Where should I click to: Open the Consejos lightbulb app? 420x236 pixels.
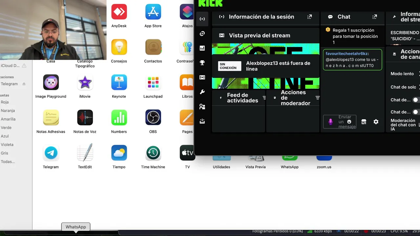[119, 47]
